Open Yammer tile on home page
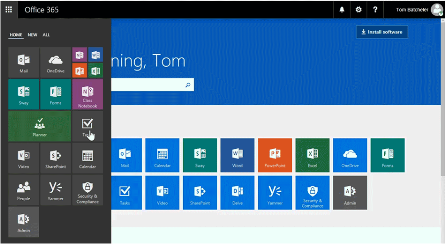 click(275, 193)
